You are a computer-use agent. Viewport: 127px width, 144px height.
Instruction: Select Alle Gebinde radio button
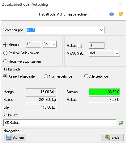click(x=86, y=76)
